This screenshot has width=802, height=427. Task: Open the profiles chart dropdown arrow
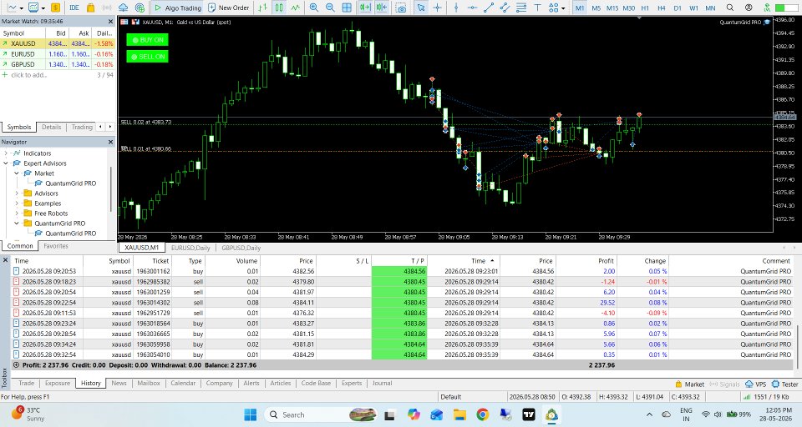(x=43, y=8)
